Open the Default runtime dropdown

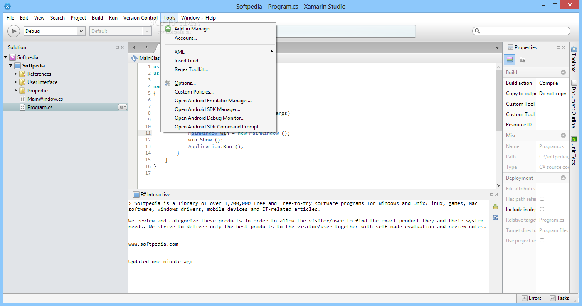coord(147,31)
